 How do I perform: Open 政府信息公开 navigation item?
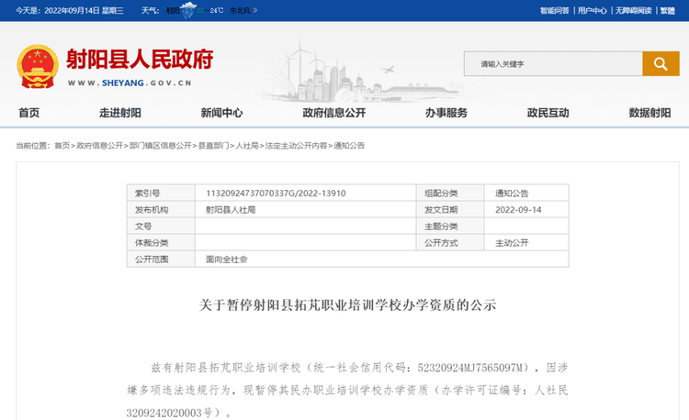pos(334,113)
